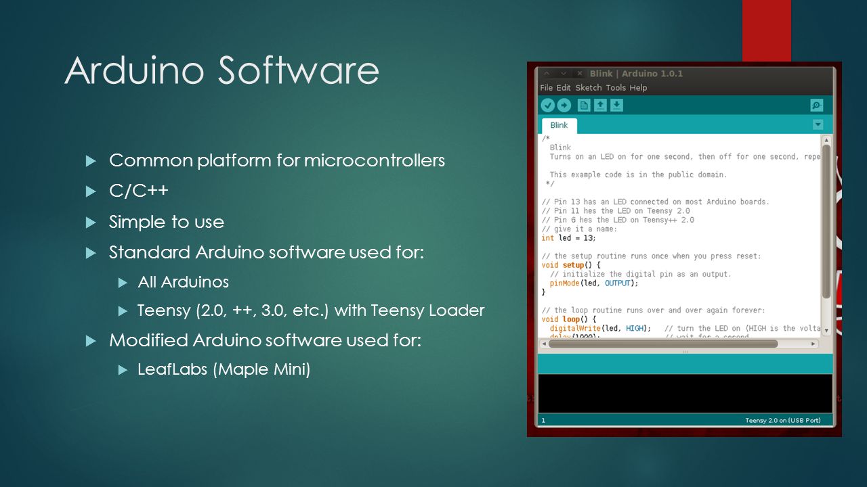Viewport: 867px width, 487px height.
Task: Open the File menu
Action: [547, 88]
